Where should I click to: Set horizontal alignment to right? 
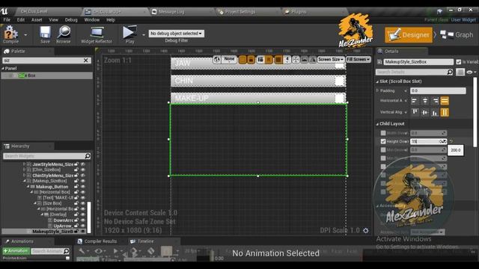435,101
